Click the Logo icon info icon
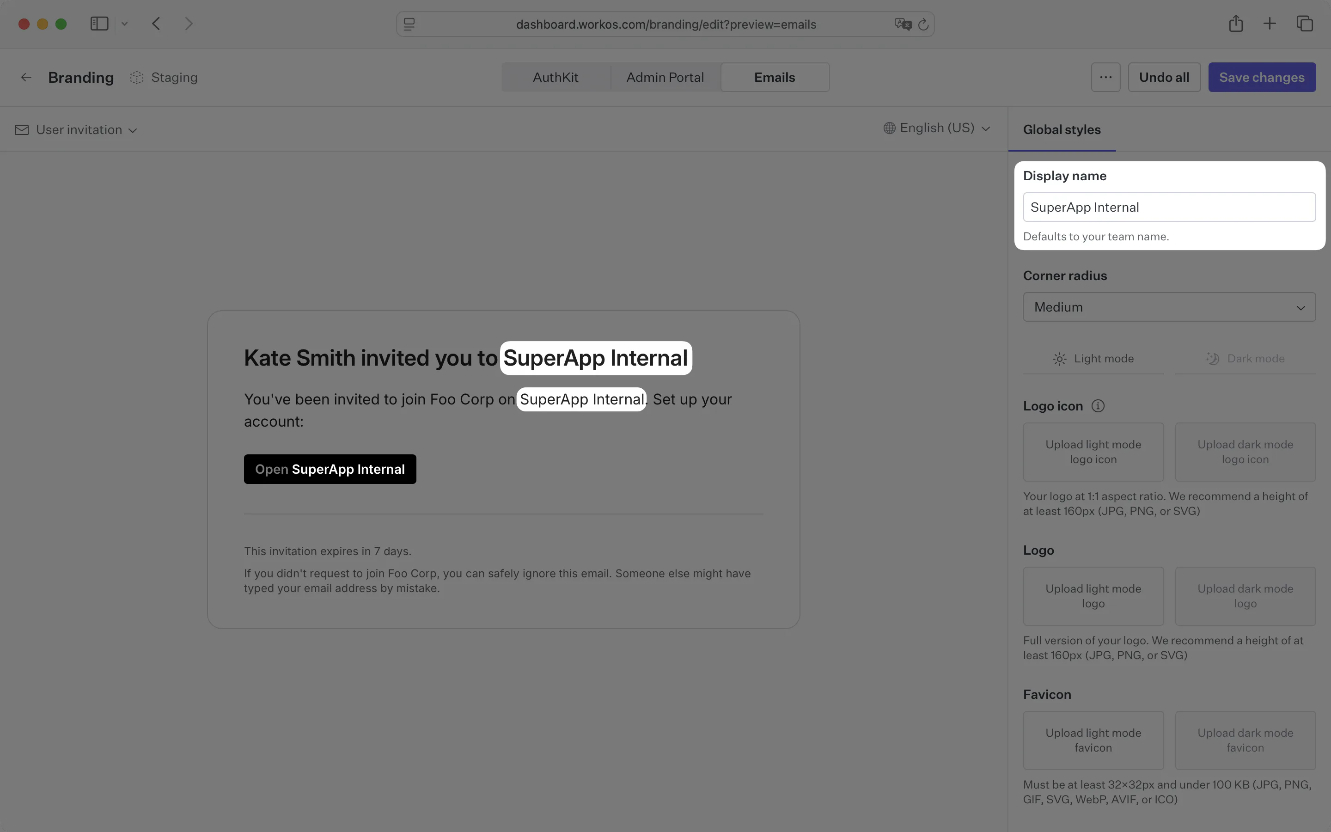Image resolution: width=1331 pixels, height=832 pixels. [1098, 406]
